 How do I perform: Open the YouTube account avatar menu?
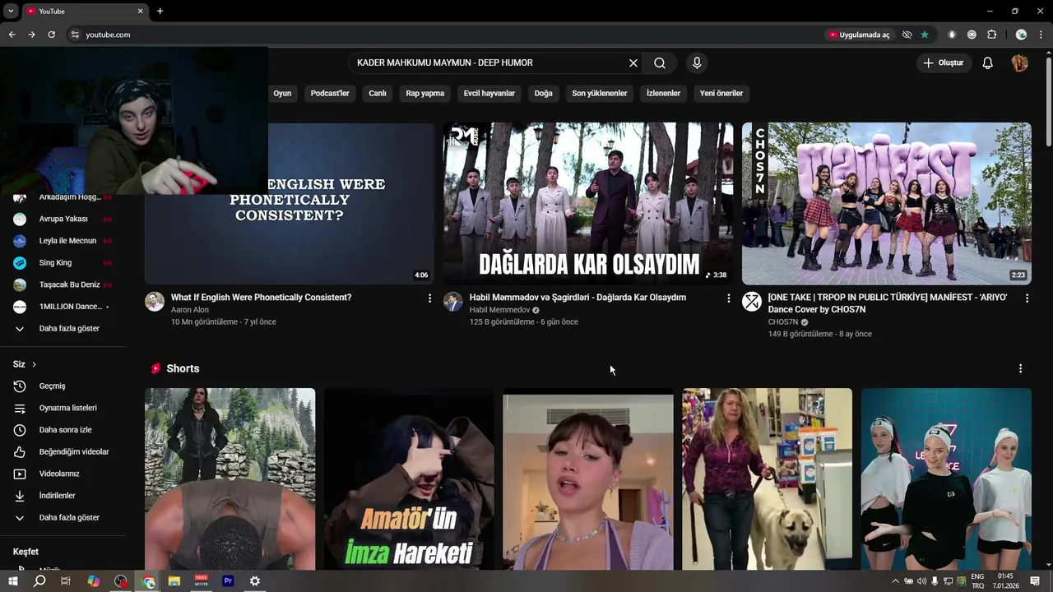click(1019, 63)
